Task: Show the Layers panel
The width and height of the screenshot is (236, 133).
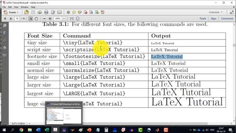Action: coord(5,48)
